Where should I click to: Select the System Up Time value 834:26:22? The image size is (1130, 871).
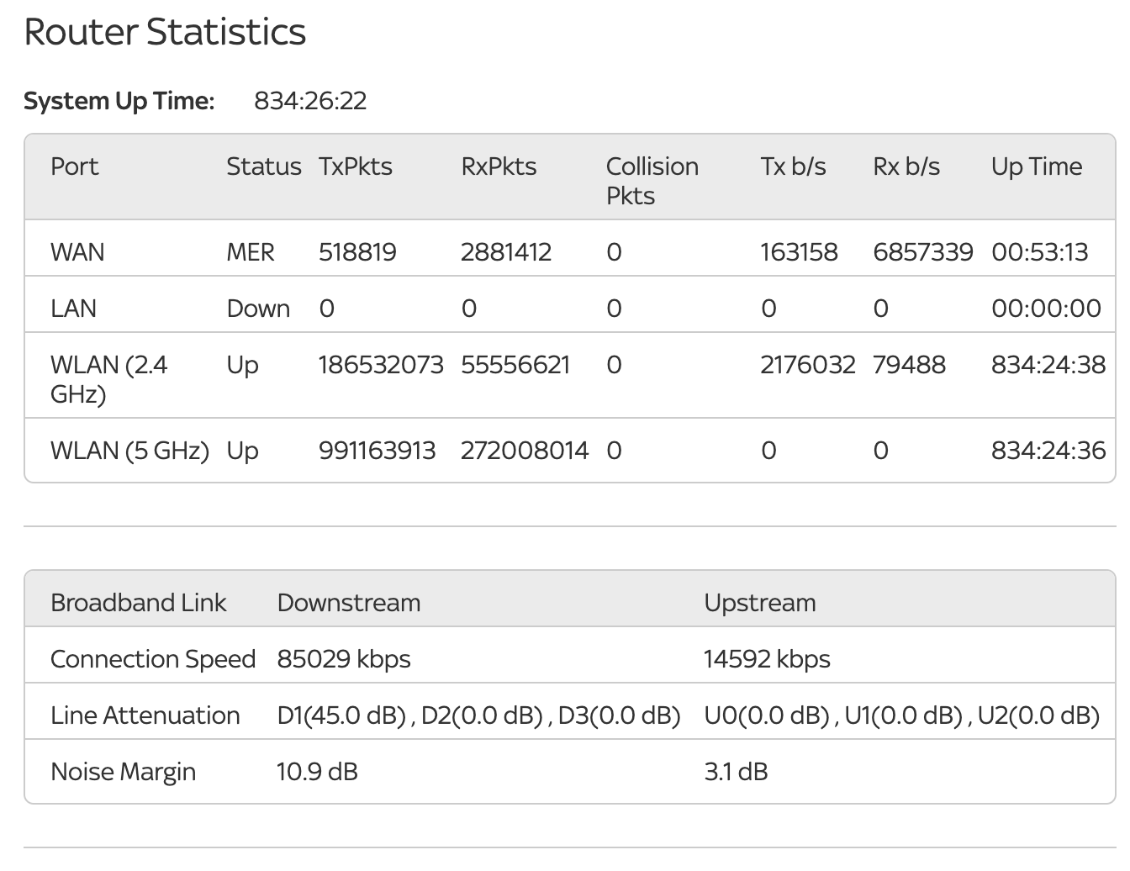[310, 102]
